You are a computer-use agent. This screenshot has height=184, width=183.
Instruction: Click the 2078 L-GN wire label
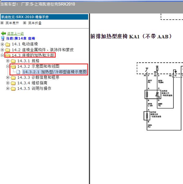pos(150,105)
